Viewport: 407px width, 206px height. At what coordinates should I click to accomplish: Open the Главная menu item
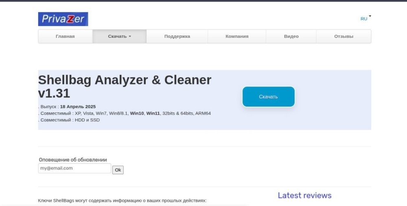[65, 36]
